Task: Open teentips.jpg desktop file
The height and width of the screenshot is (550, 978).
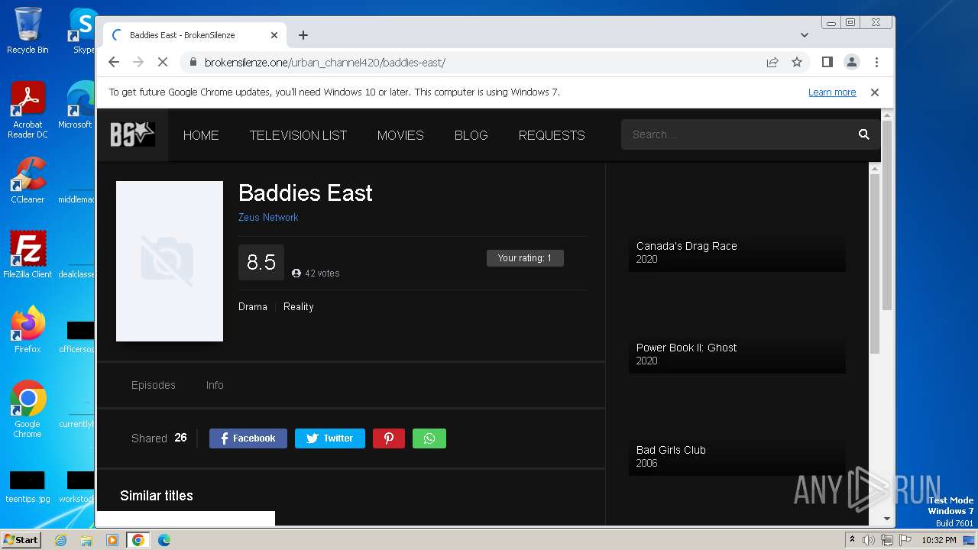Action: click(28, 487)
